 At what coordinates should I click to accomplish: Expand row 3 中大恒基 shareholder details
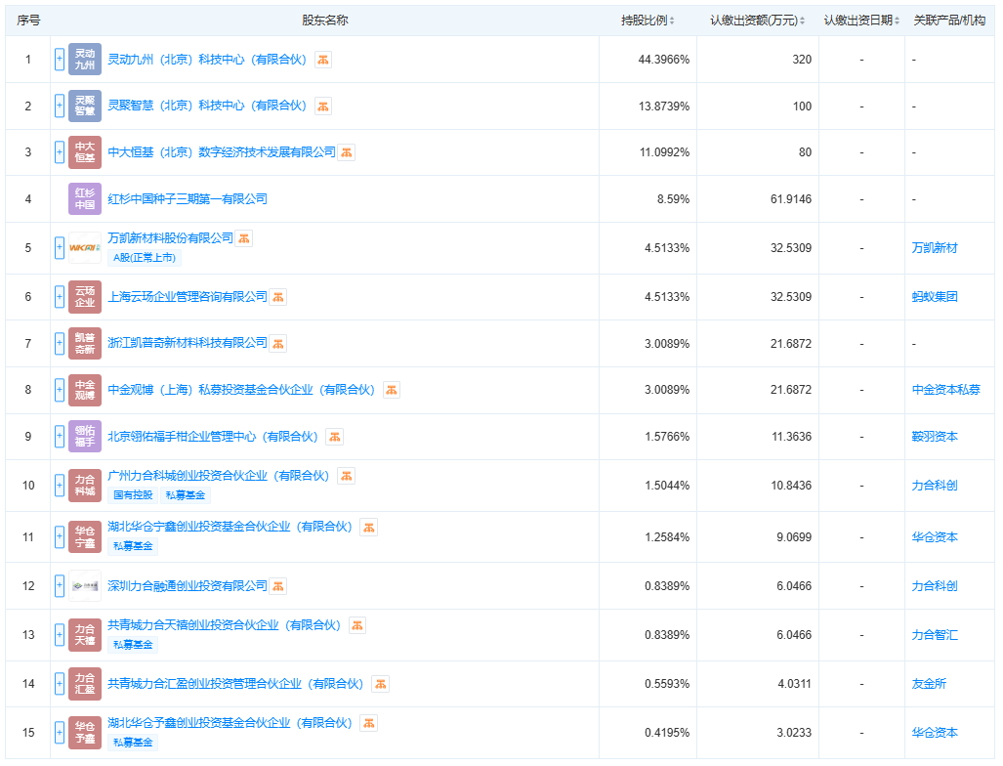[60, 152]
